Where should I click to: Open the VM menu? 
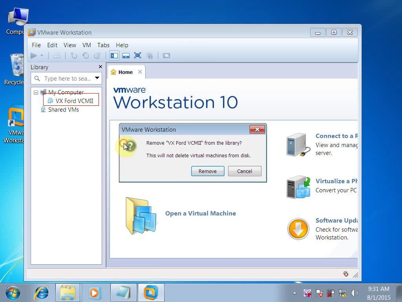[x=87, y=45]
